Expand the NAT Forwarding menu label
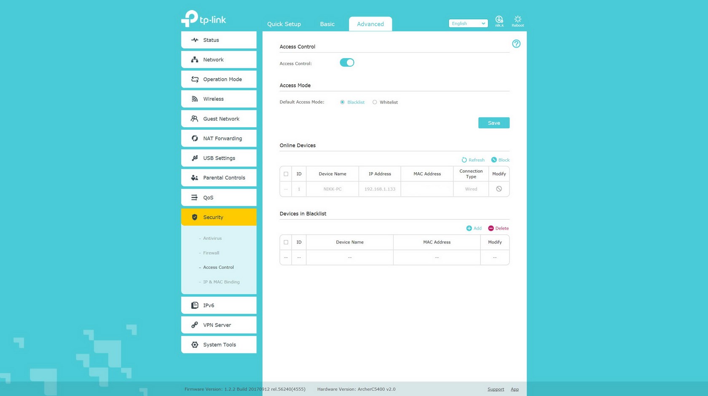Viewport: 708px width, 396px height. click(223, 139)
